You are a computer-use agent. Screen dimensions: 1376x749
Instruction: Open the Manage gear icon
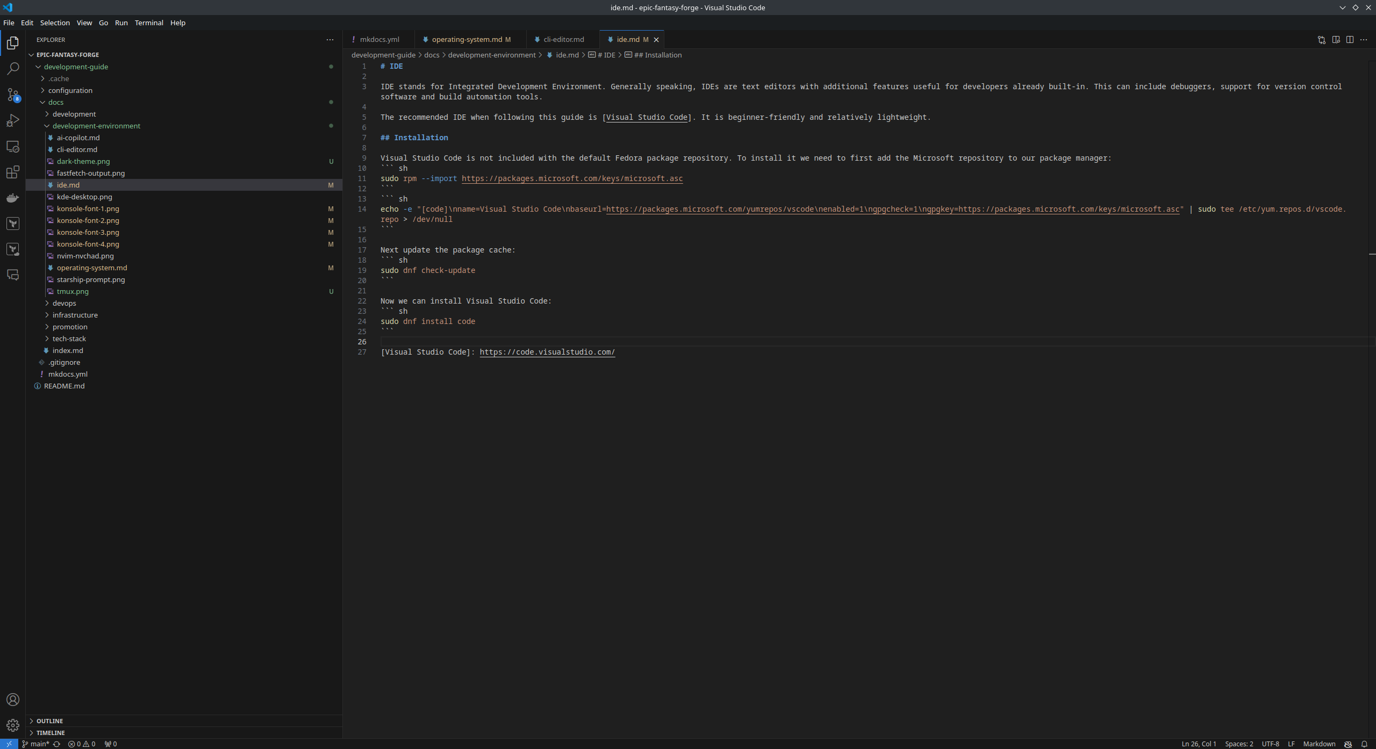[x=13, y=725]
